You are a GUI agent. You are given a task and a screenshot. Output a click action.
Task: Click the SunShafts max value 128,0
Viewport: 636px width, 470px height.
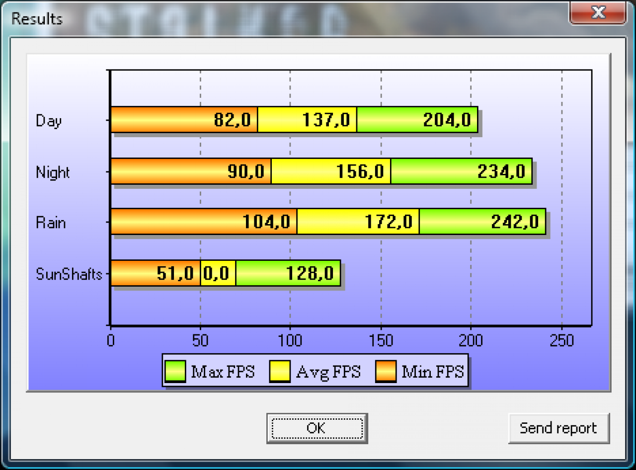coord(310,273)
